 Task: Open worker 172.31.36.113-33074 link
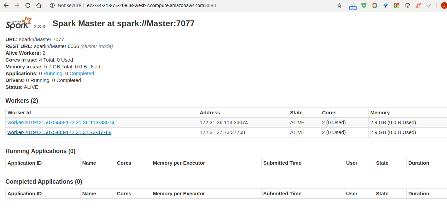tap(61, 122)
